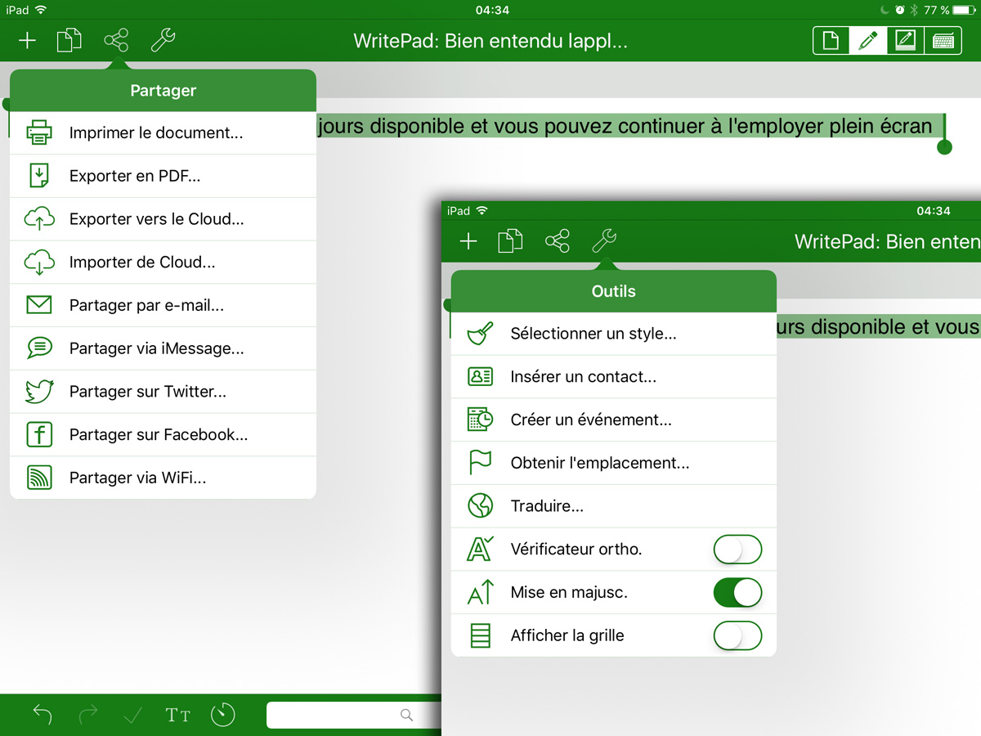The height and width of the screenshot is (736, 981).
Task: Tap the plus icon in the Partager window
Action: [x=28, y=40]
